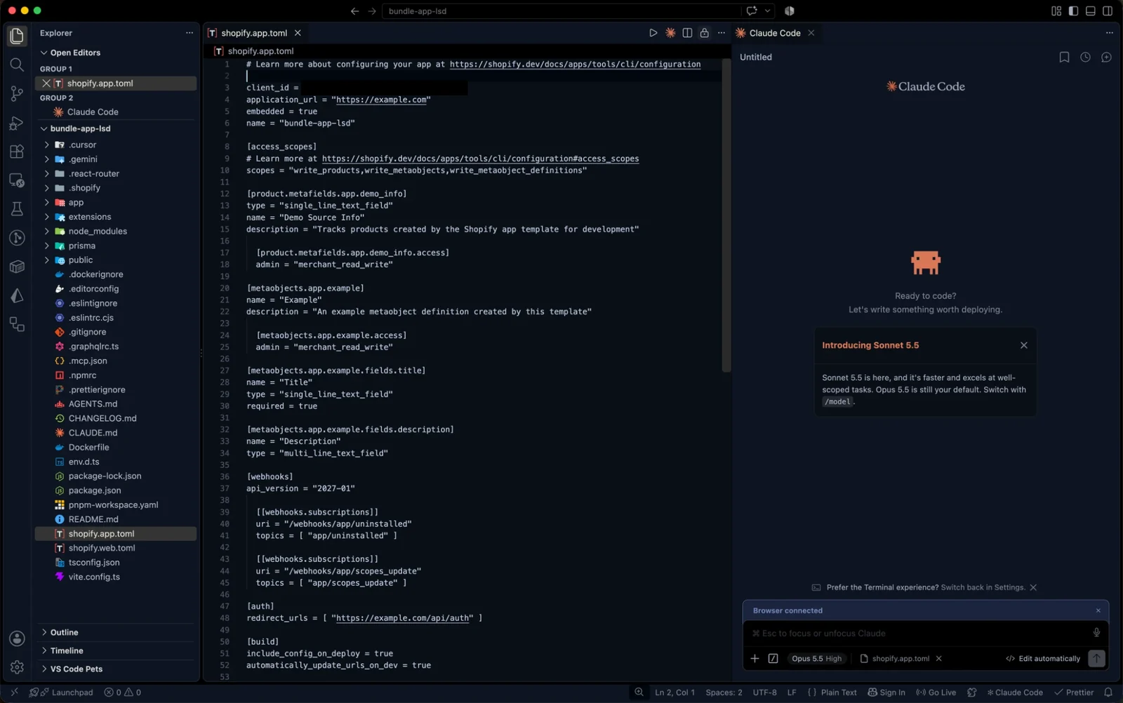The height and width of the screenshot is (703, 1123).
Task: Toggle the primary side bar layout
Action: [1073, 11]
